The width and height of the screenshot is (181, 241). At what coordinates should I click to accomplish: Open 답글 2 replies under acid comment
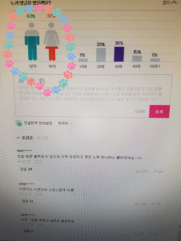(x=28, y=231)
